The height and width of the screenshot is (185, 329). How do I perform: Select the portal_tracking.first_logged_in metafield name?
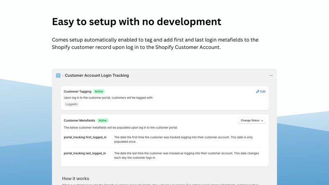click(85, 137)
